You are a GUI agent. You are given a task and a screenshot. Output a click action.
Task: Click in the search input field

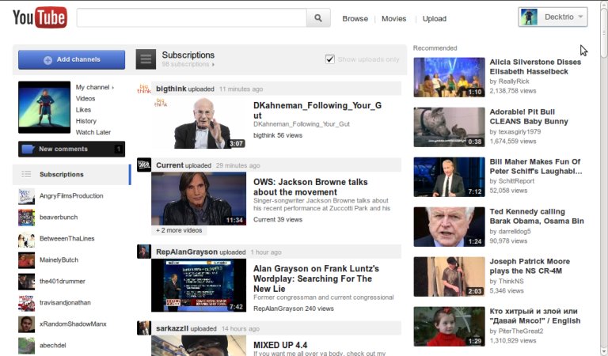192,18
